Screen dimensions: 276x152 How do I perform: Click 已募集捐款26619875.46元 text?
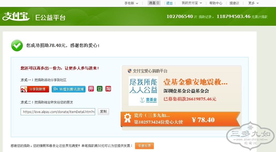coord(190,99)
